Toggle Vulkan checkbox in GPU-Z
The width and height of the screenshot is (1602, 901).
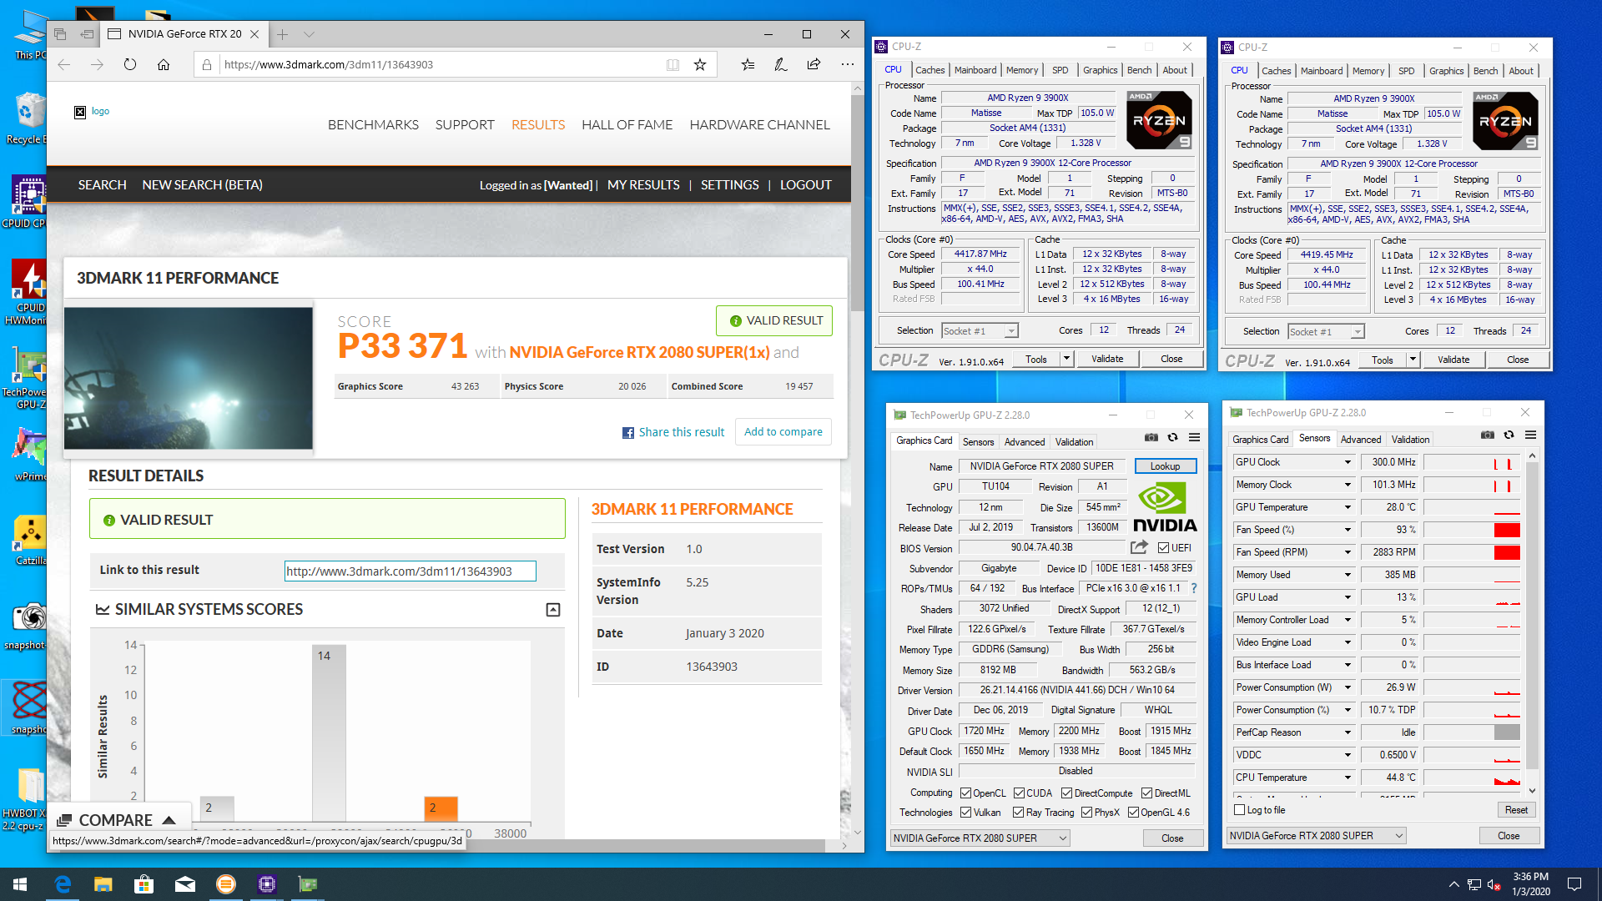965,813
